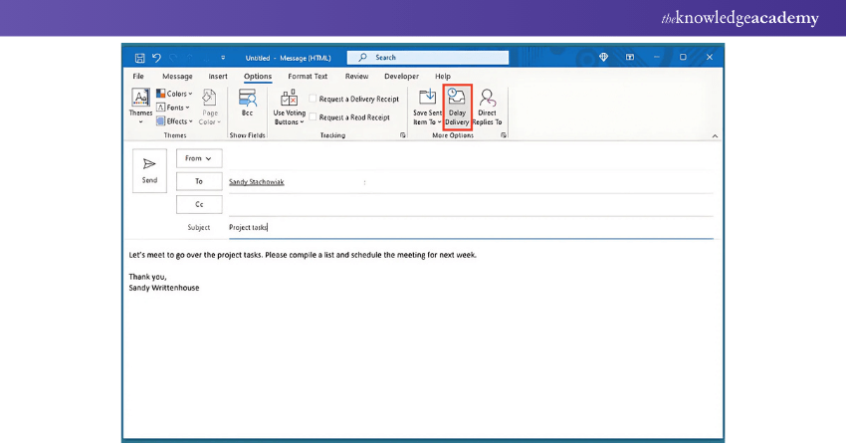Open the Themes gallery button
Image resolution: width=846 pixels, height=448 pixels.
point(141,106)
